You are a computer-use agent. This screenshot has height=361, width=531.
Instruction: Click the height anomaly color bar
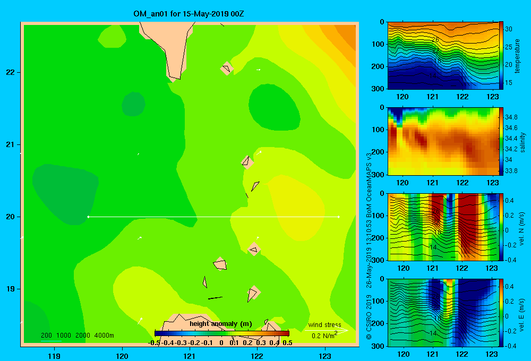(x=222, y=333)
